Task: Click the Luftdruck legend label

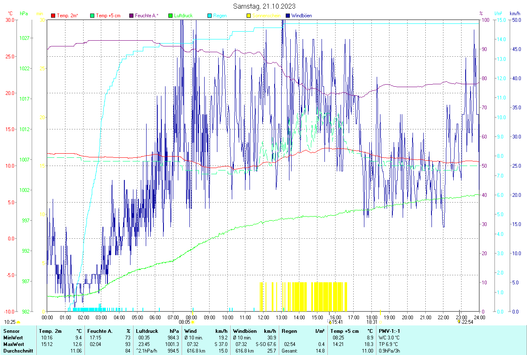Action: [183, 16]
